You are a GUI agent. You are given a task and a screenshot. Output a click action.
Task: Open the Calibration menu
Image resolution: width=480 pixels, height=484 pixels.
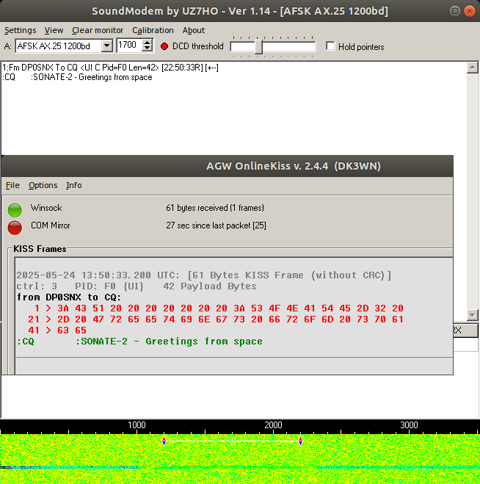[x=153, y=30]
